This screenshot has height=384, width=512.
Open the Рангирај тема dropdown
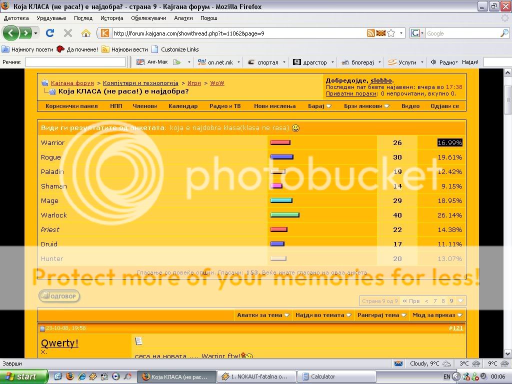[x=381, y=315]
